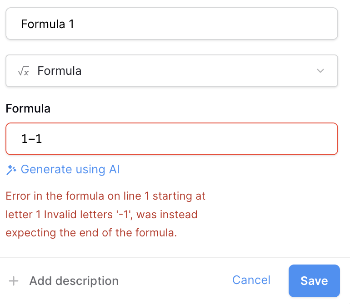The image size is (350, 304).
Task: Select the "Formula" type label in combo box
Action: [60, 71]
